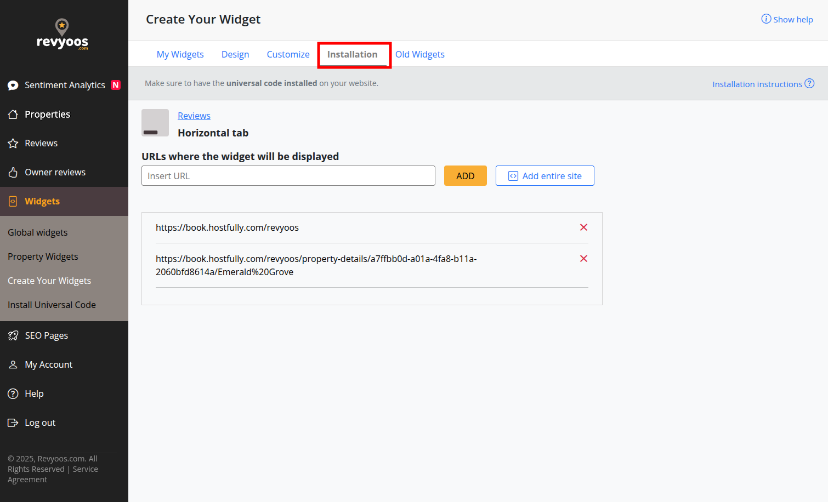Click the code icon in Add entire site
Image resolution: width=828 pixels, height=502 pixels.
(513, 176)
